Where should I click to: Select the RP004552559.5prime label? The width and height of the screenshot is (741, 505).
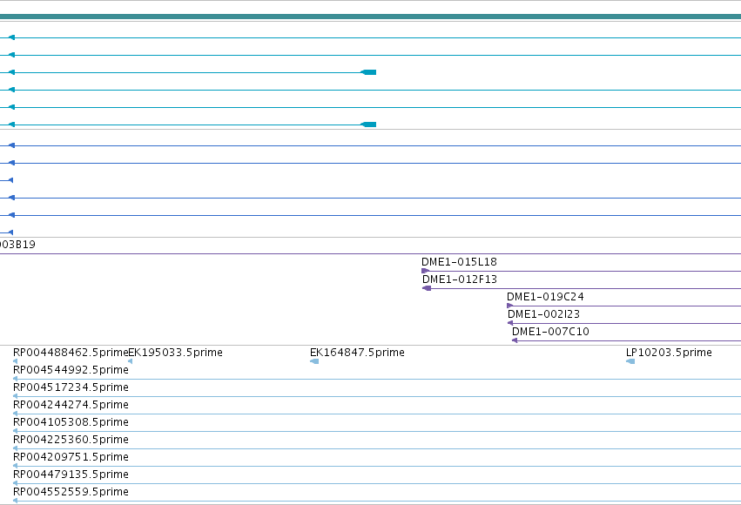(x=71, y=492)
